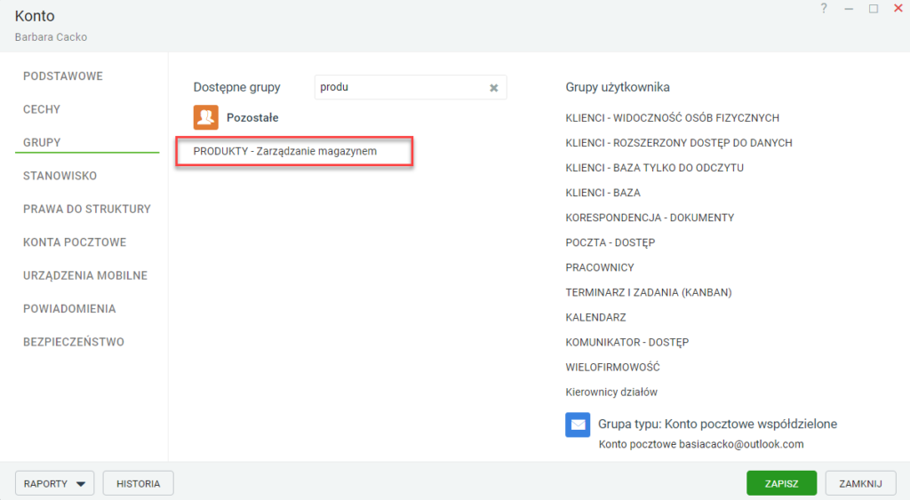Select the Kierownicy działów group
This screenshot has width=910, height=500.
tap(611, 393)
